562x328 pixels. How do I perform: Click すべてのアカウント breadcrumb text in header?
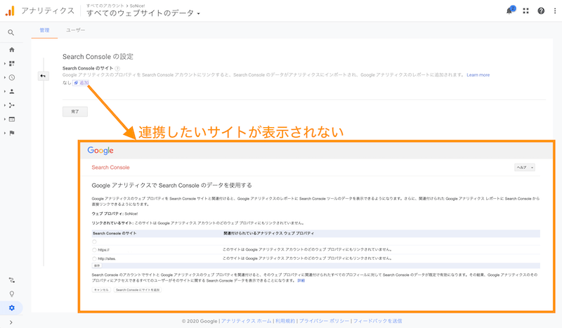point(105,6)
